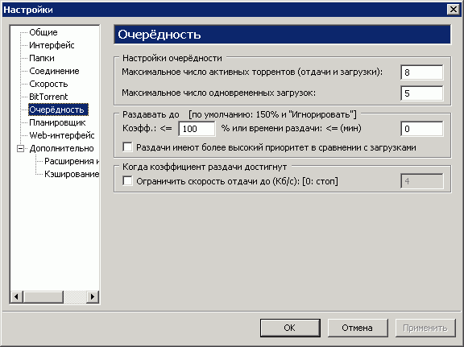Click the tree scrollbar right arrow
Screen dimensions: 464x347
[93, 296]
